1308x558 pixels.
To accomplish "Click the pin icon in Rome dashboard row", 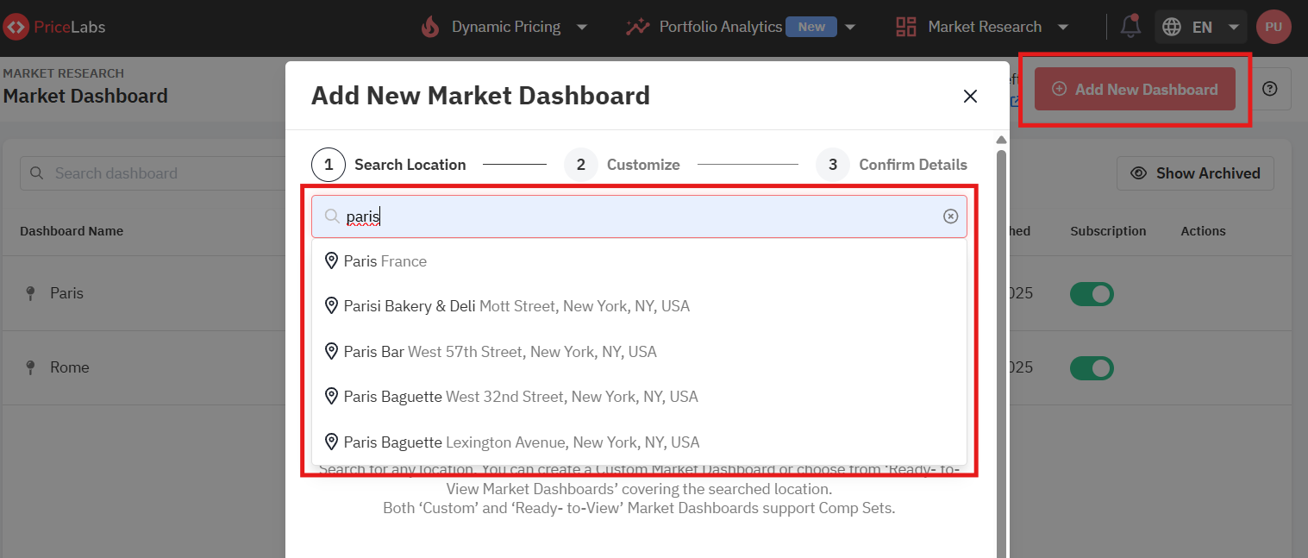I will pos(31,367).
